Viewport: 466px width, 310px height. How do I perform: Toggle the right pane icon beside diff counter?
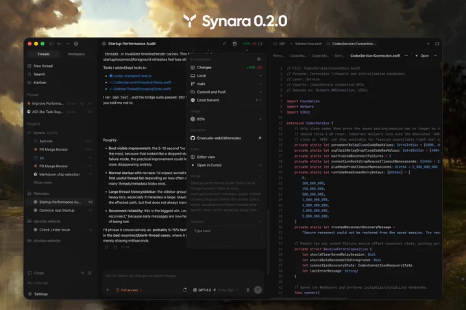click(x=260, y=44)
